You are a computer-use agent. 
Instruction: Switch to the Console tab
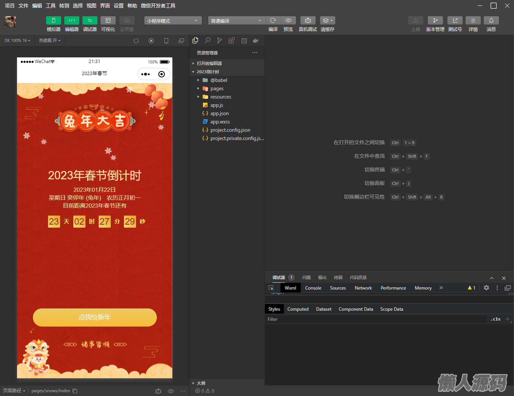click(313, 288)
